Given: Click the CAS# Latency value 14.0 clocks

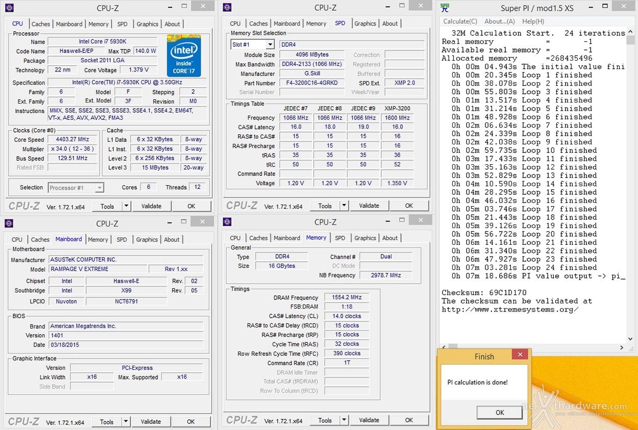Looking at the screenshot, I should 347,316.
